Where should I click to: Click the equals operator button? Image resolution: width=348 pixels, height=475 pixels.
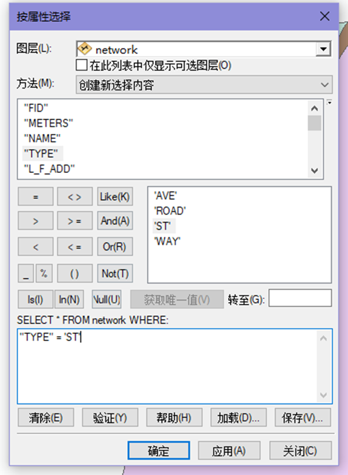coord(36,197)
